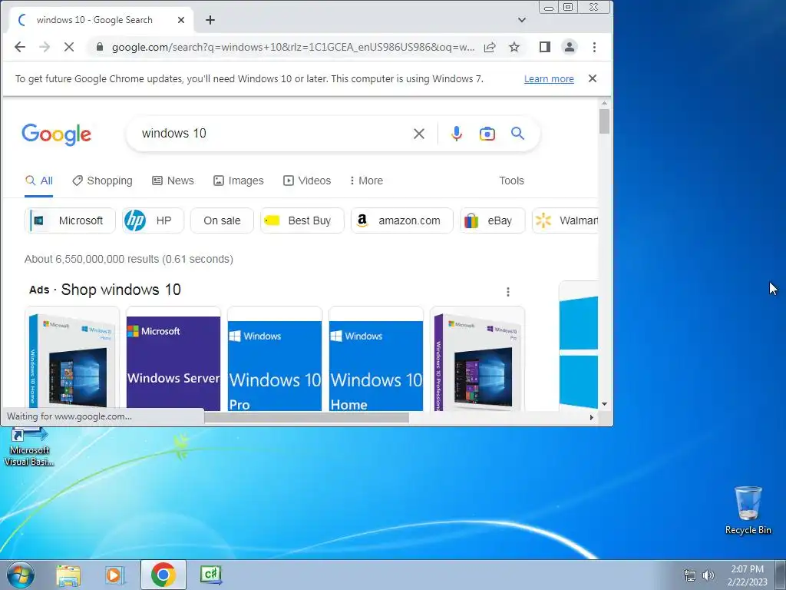Select the On sale filter chip

222,220
